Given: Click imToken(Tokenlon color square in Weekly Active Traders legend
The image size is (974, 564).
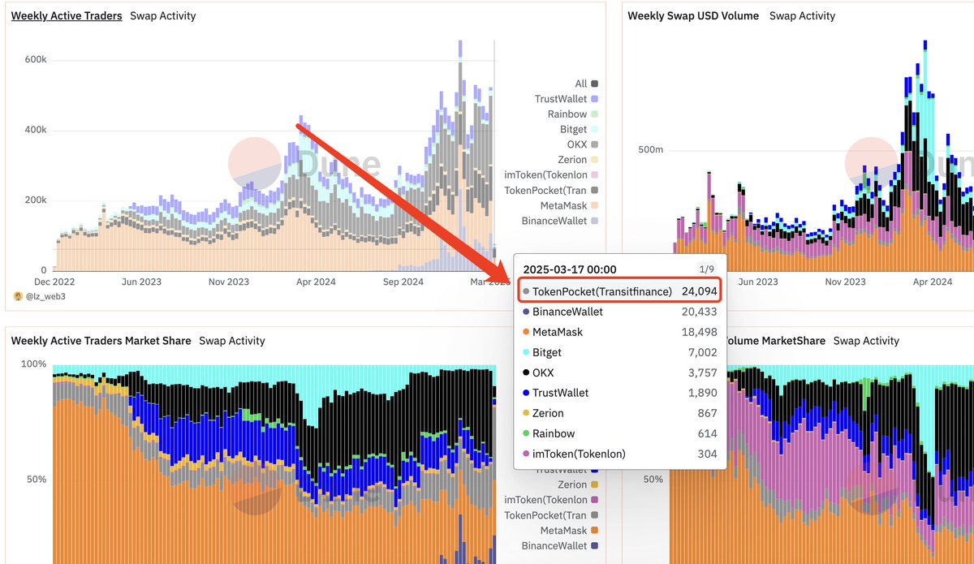Looking at the screenshot, I should tap(595, 175).
